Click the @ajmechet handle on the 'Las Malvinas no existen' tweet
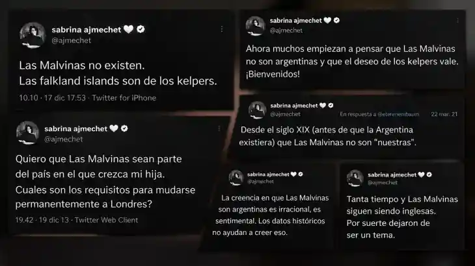The height and width of the screenshot is (266, 475). pyautogui.click(x=71, y=40)
